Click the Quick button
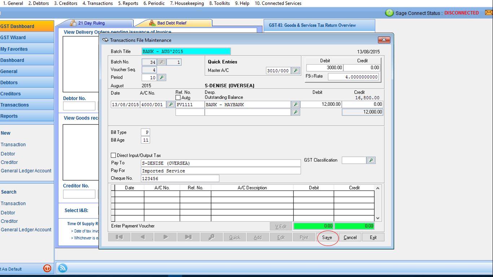The width and height of the screenshot is (493, 277). (235, 237)
